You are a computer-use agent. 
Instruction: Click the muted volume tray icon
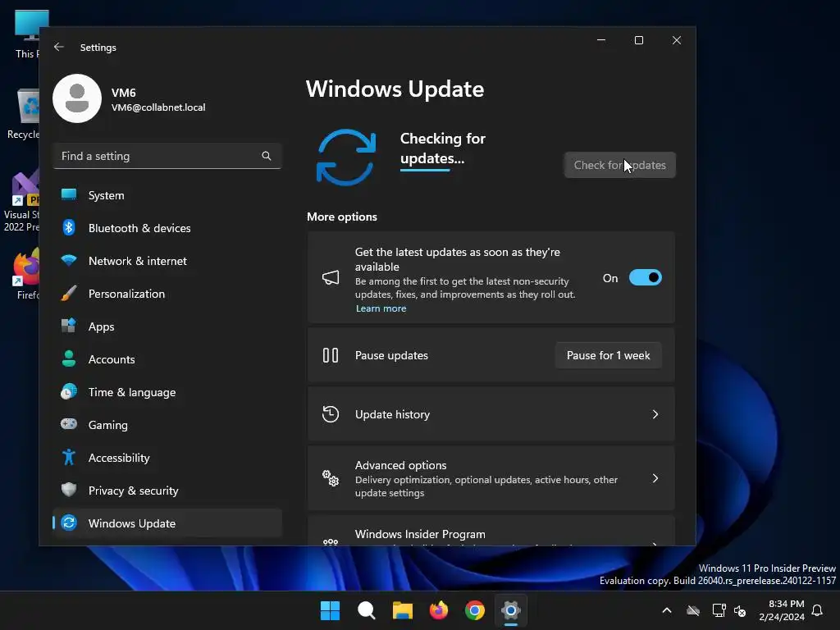tap(740, 610)
